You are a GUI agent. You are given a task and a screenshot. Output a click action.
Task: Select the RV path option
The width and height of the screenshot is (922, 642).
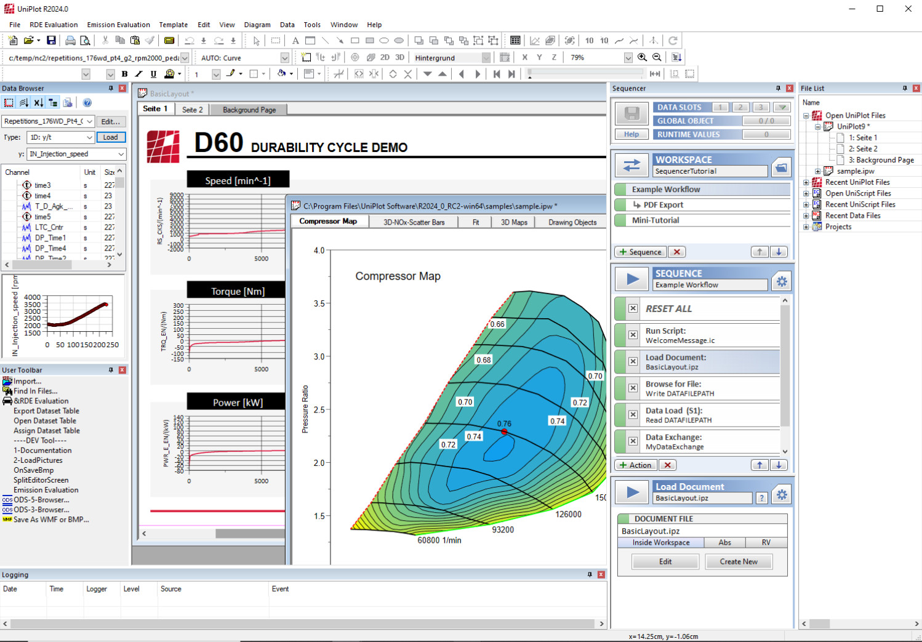766,542
